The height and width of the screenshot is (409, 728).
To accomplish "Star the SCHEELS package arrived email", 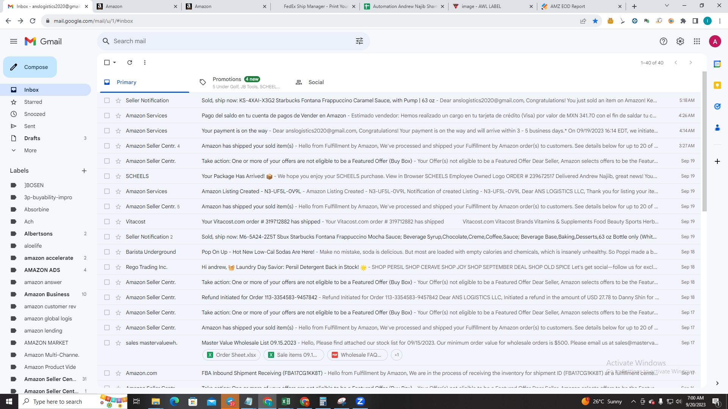I will (x=118, y=176).
